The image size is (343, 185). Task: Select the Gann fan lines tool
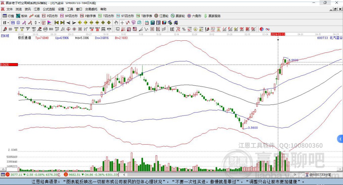point(123,29)
